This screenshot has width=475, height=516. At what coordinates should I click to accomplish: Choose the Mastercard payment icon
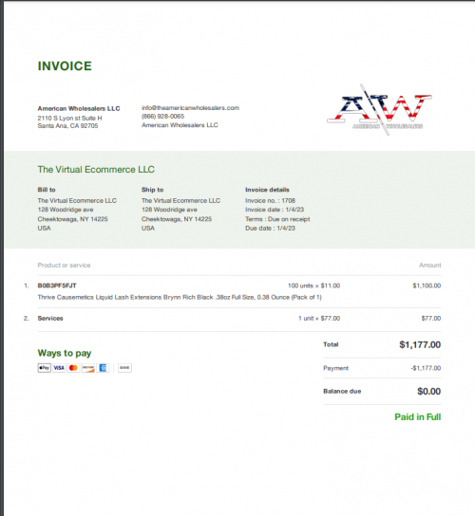(73, 368)
